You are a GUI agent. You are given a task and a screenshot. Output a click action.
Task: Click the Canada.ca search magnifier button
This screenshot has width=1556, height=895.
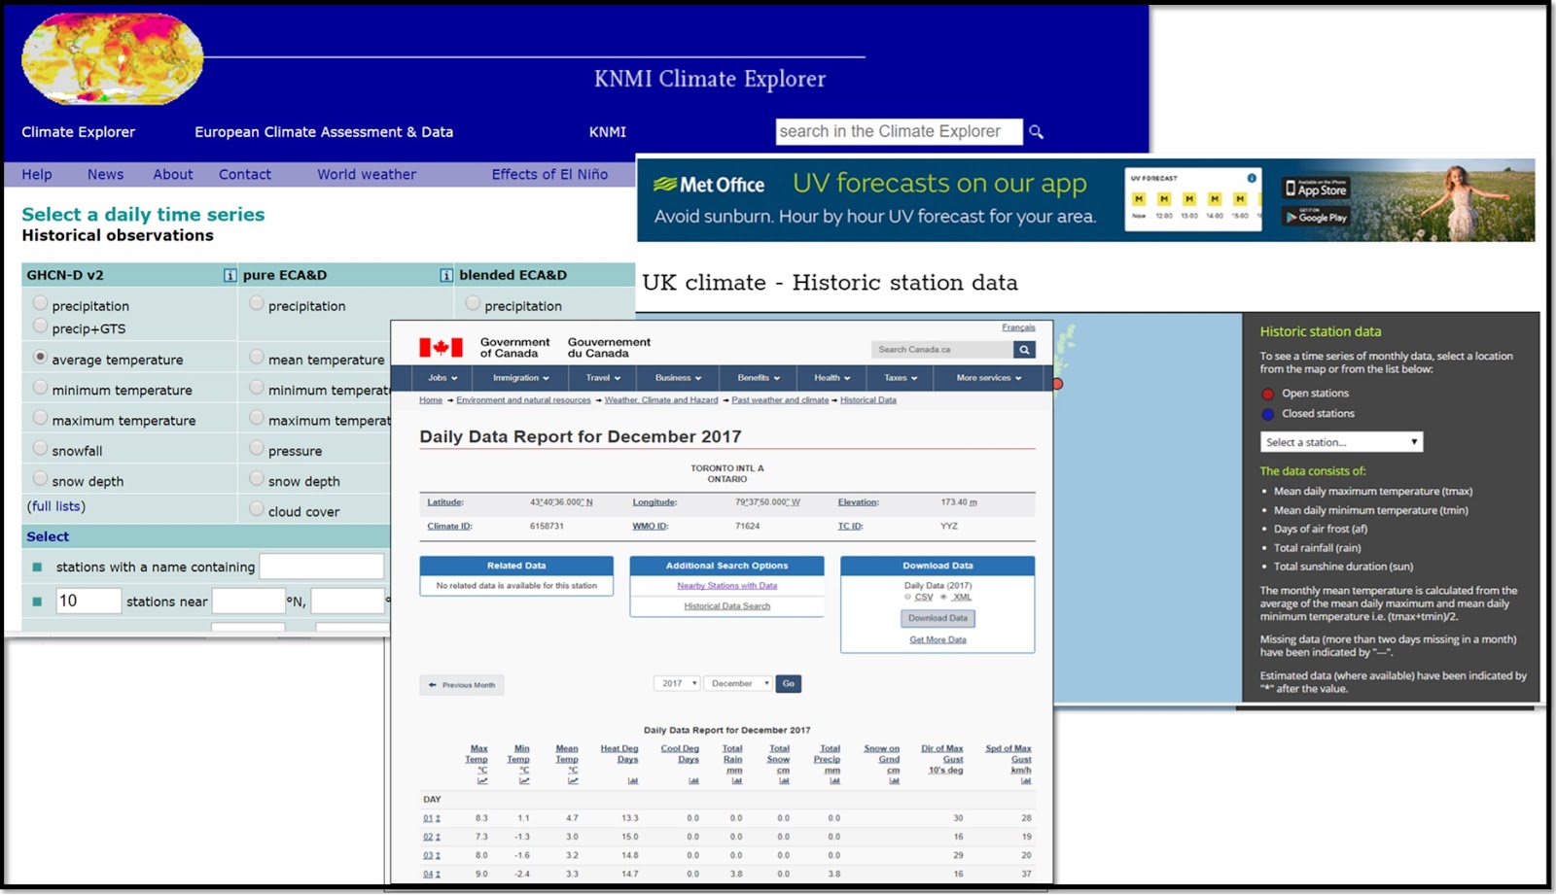1024,350
